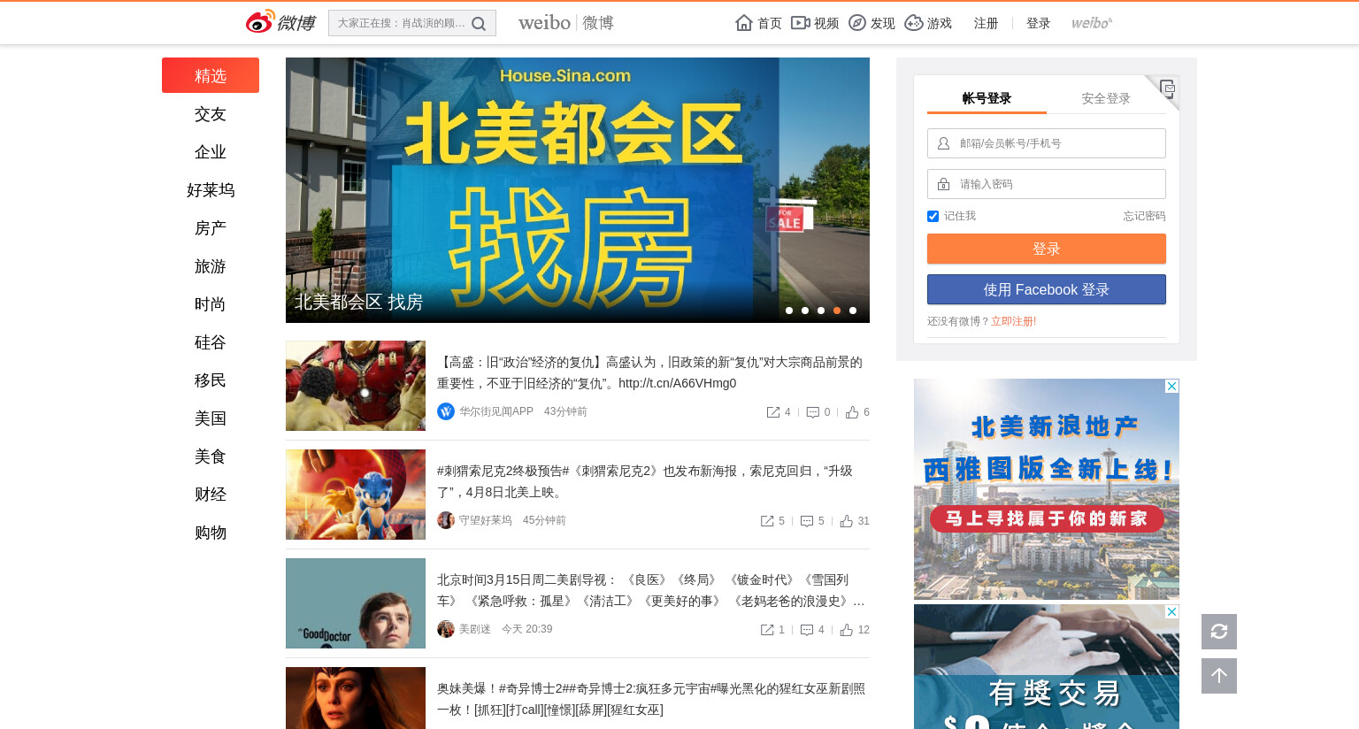1359x729 pixels.
Task: Open the Scarlet Witch post thumbnail
Action: [x=356, y=698]
